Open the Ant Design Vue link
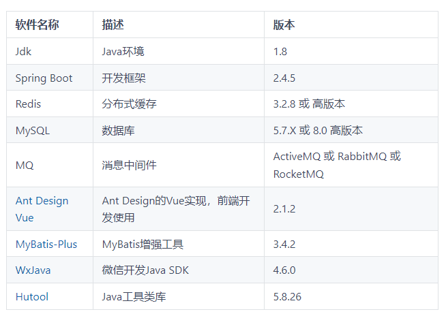Screen dimensions: 446x314 (42, 201)
